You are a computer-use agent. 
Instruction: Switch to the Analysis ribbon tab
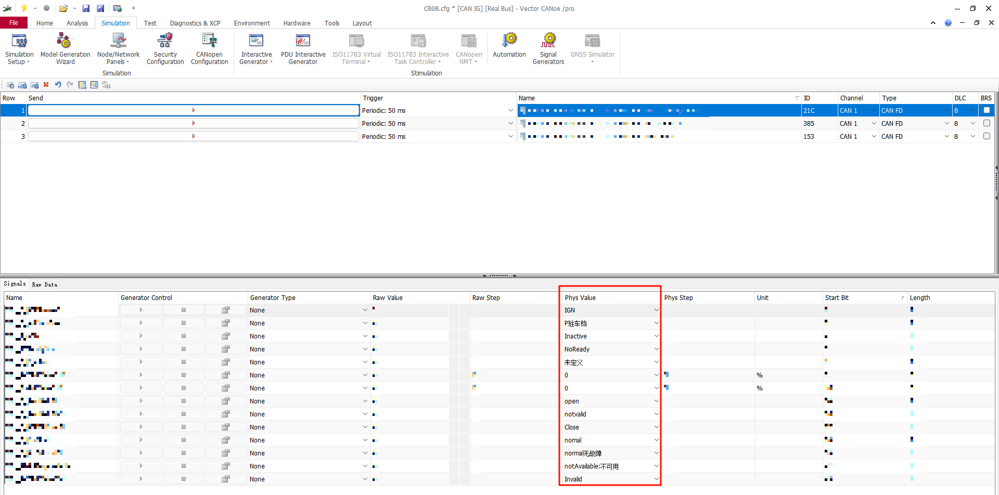click(77, 23)
